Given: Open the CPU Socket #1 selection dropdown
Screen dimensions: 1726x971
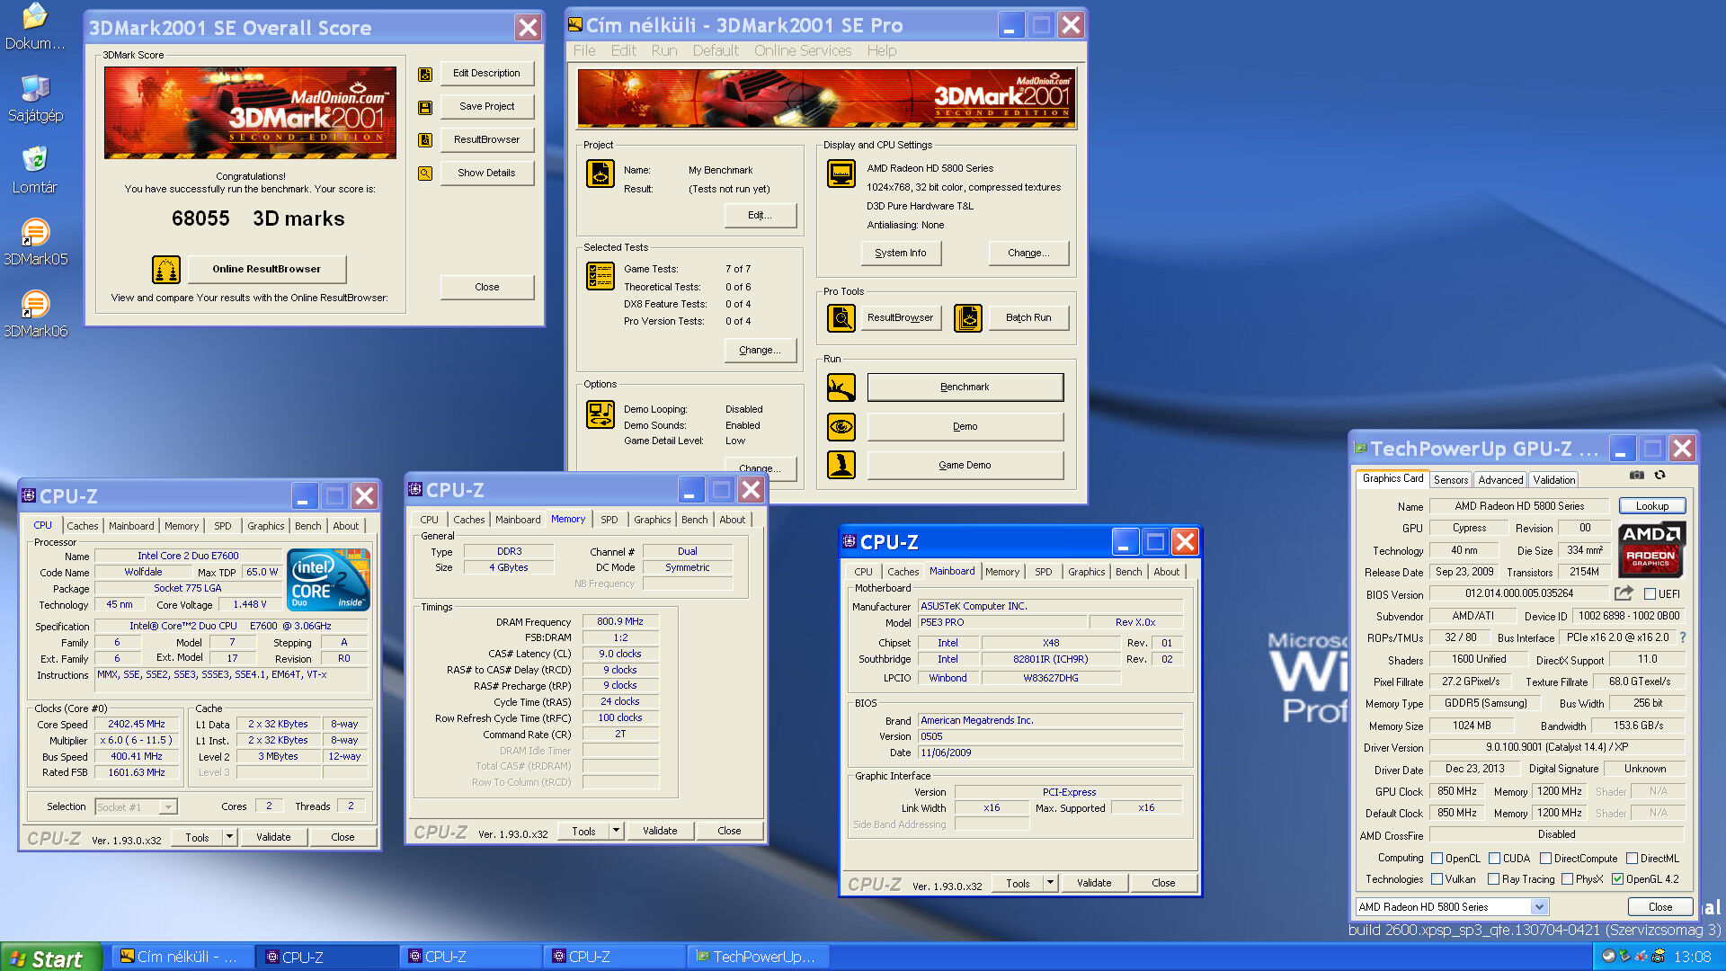Looking at the screenshot, I should pyautogui.click(x=168, y=807).
